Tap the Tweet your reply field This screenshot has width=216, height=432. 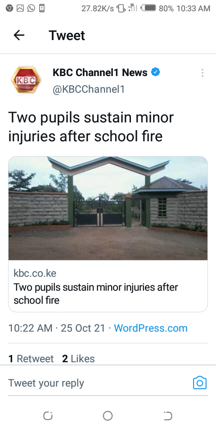pos(99,383)
